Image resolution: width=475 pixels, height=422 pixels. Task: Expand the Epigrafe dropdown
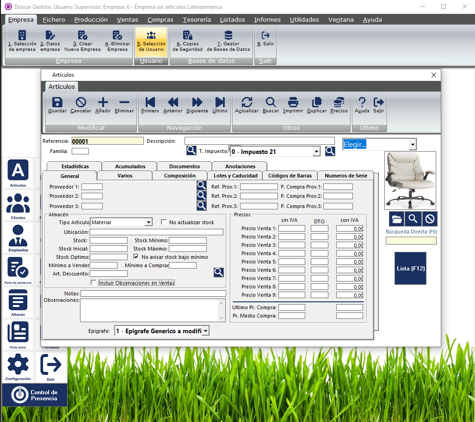pyautogui.click(x=205, y=331)
